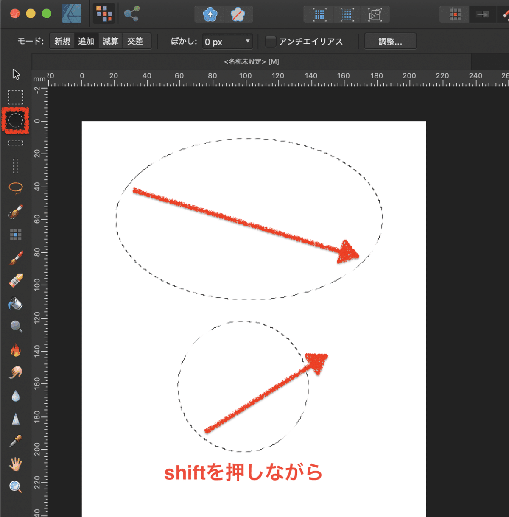Click the Deselect toolbar icon
This screenshot has width=509, height=517.
[x=347, y=15]
